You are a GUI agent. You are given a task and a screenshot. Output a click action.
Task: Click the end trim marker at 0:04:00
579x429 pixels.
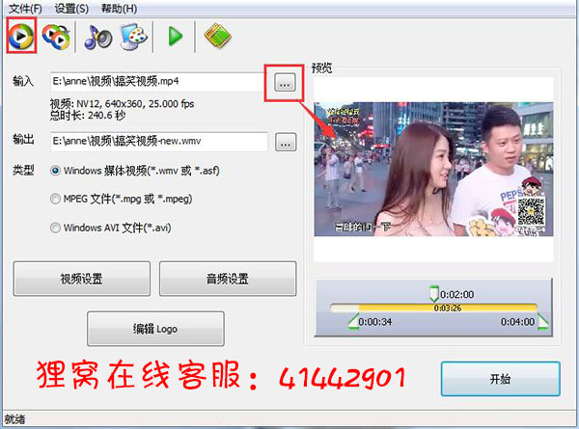coord(542,321)
